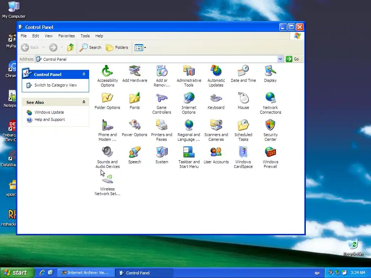Select the Mouse applet icon

click(243, 98)
